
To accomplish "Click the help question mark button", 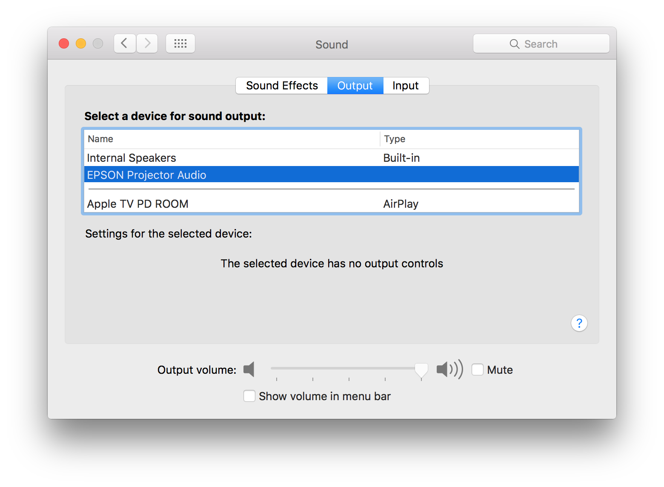I will coord(579,323).
